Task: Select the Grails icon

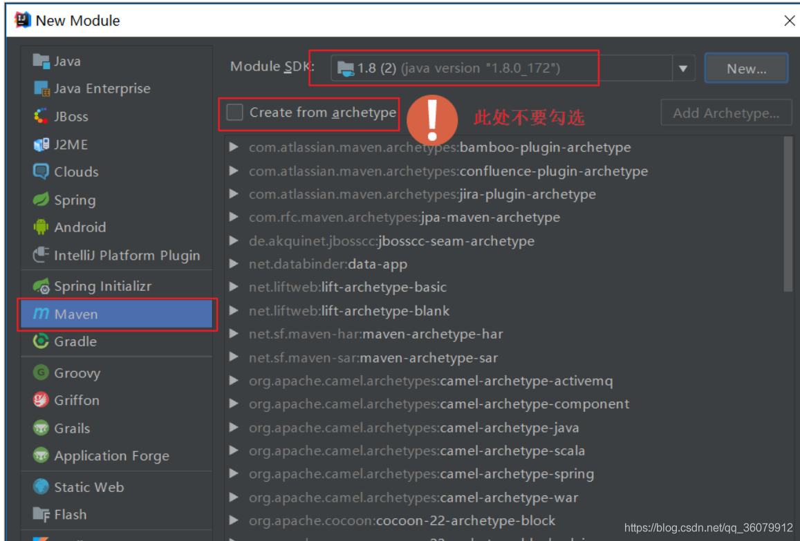Action: [x=41, y=428]
